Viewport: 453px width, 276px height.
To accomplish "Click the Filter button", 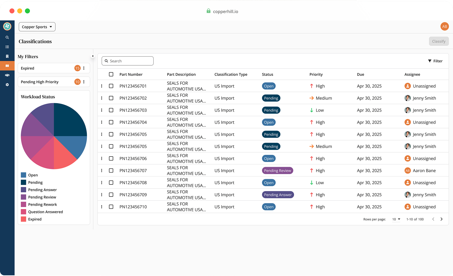I will click(x=435, y=61).
